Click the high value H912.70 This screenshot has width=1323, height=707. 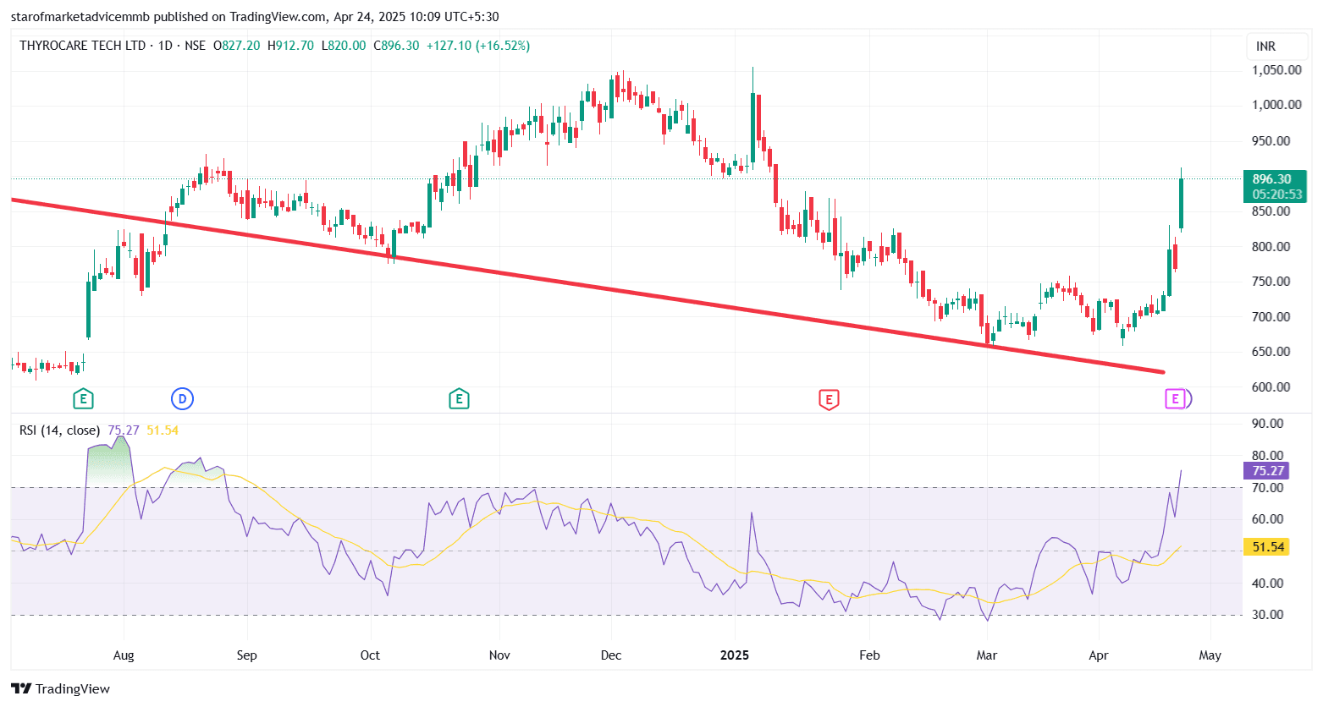290,46
